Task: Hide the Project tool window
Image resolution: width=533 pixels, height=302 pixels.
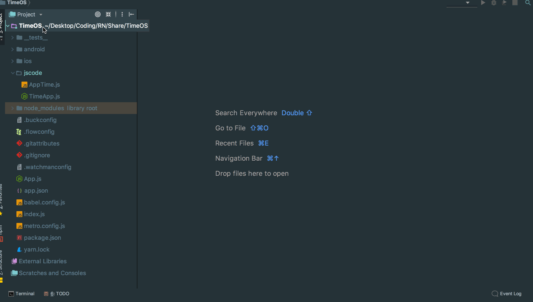Action: click(x=131, y=14)
